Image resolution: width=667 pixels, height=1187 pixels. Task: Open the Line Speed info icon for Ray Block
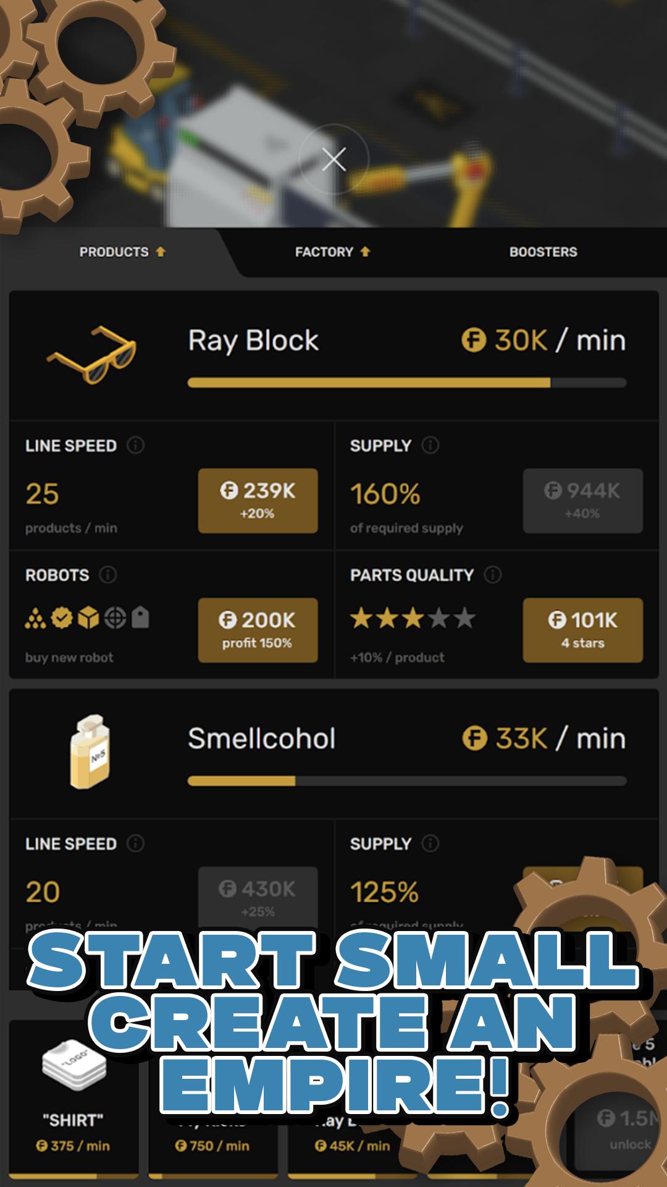[x=135, y=445]
